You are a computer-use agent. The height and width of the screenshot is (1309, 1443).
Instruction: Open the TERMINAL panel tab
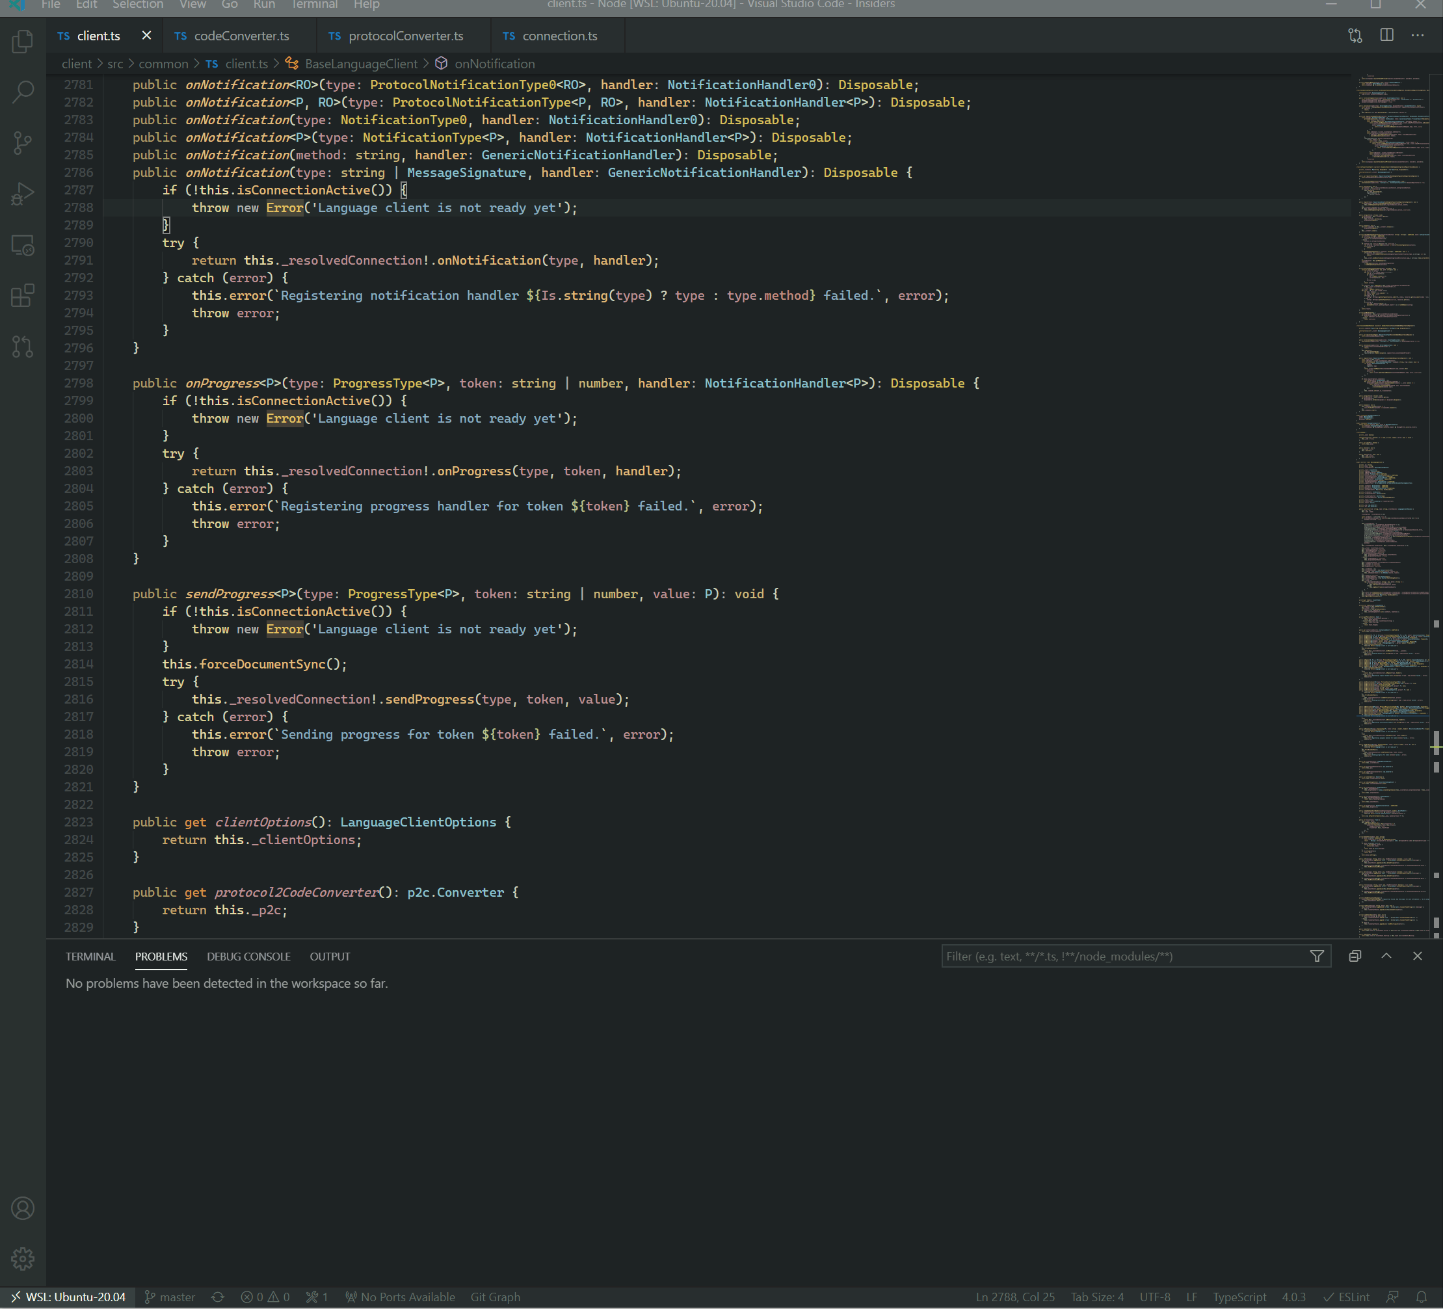(90, 956)
